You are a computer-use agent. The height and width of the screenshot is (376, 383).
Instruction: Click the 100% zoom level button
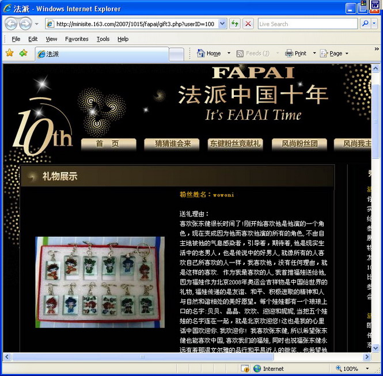click(x=347, y=369)
